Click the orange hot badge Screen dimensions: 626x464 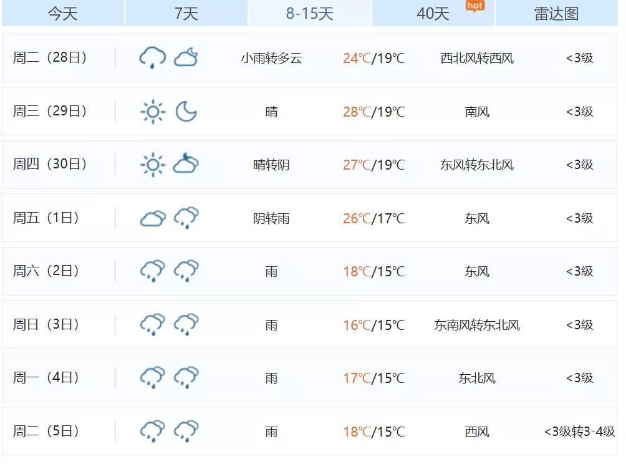click(x=474, y=6)
